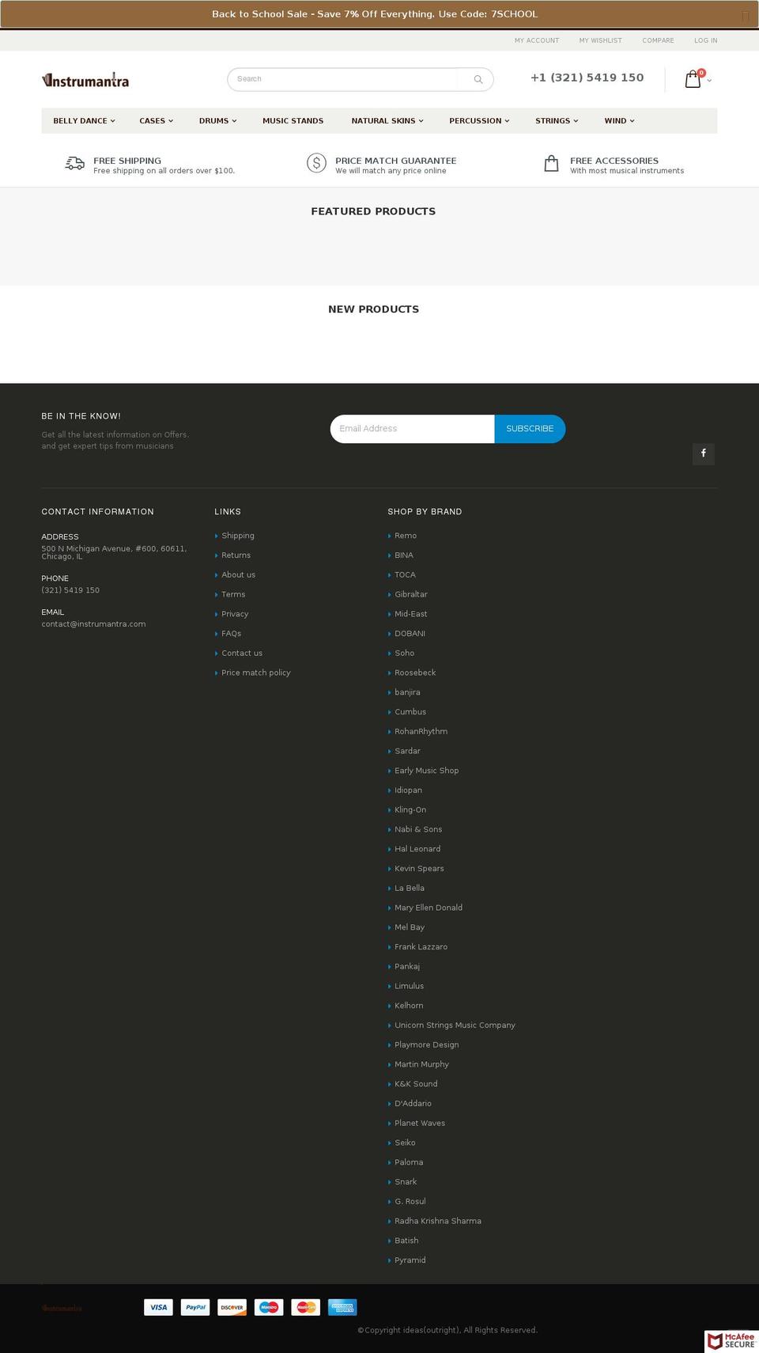Shop the Kevin Spears brand

(x=419, y=869)
